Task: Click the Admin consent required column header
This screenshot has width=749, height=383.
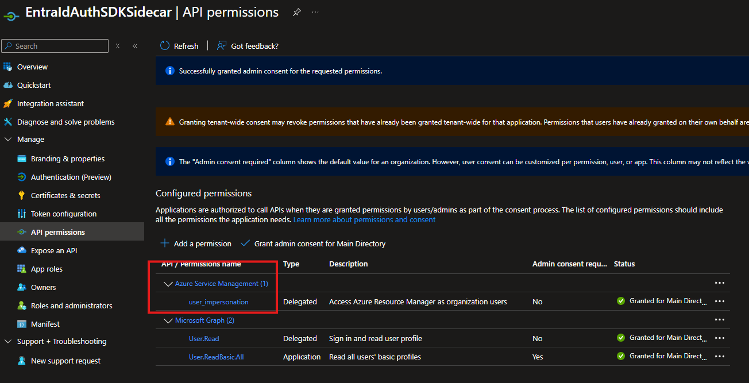Action: click(570, 264)
